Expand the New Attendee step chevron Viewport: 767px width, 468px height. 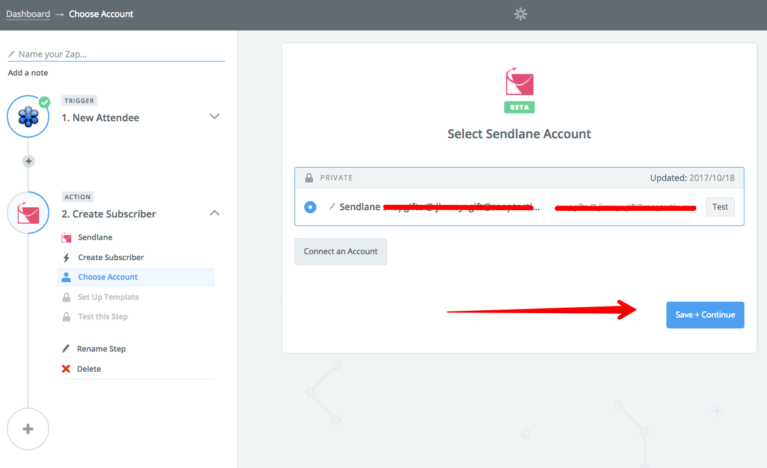(215, 116)
